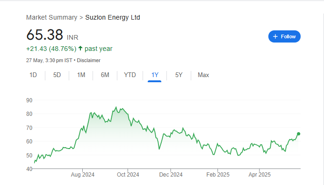Click the green current price dot on chart
Viewport: 324px width, 185px height.
[x=298, y=134]
